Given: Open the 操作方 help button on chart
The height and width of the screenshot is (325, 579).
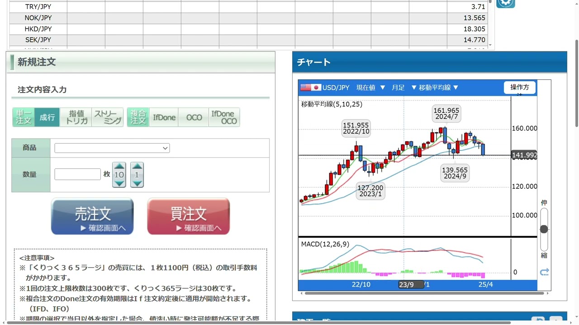Looking at the screenshot, I should (520, 87).
